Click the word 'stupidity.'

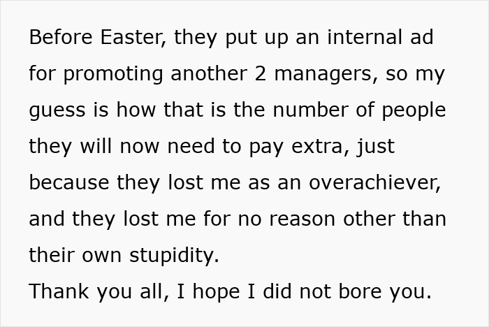175,256
